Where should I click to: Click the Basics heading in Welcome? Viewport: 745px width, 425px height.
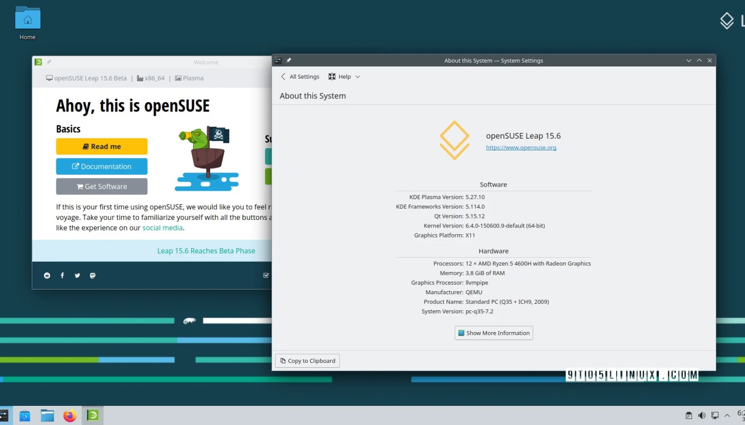pos(68,129)
